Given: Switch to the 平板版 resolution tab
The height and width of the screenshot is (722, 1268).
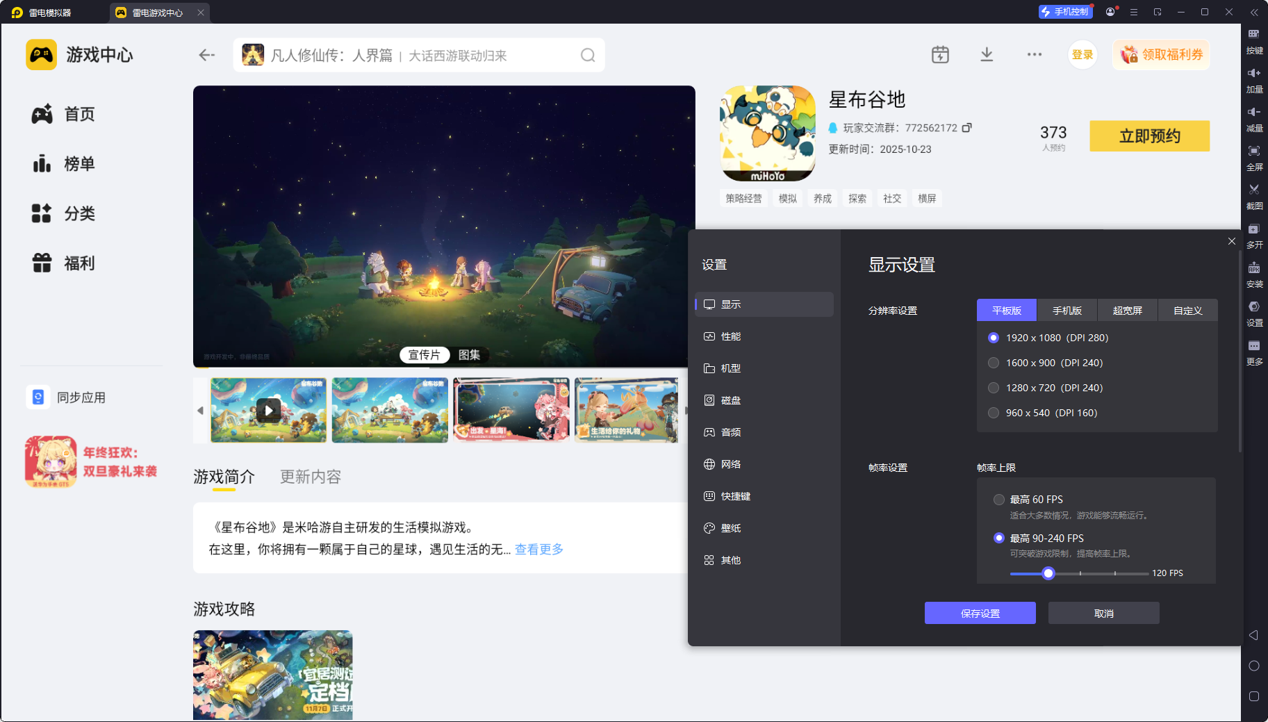Looking at the screenshot, I should pyautogui.click(x=1007, y=310).
